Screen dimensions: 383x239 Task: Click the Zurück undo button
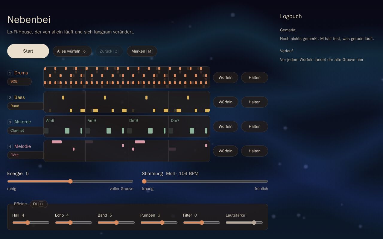(x=109, y=51)
